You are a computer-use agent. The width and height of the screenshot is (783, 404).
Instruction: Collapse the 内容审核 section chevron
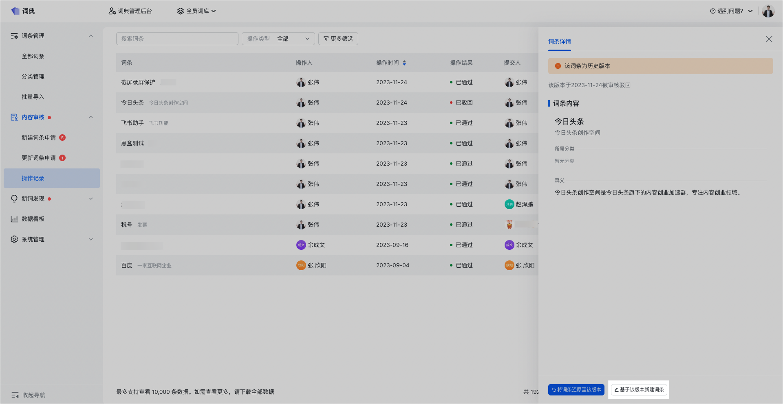pyautogui.click(x=91, y=117)
